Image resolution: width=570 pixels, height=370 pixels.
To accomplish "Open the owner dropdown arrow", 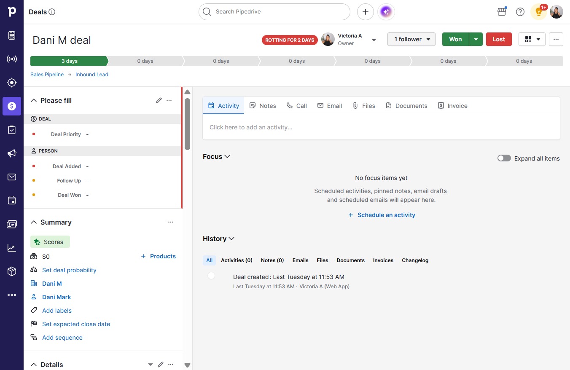I will (x=374, y=40).
